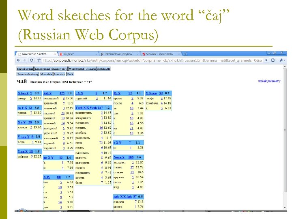Open the X Pp relation header link
Image resolution: width=292 pixels, height=219 pixels.
pyautogui.click(x=47, y=177)
